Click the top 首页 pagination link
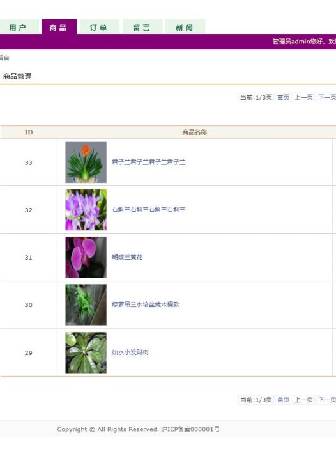This screenshot has width=336, height=449. pos(283,97)
